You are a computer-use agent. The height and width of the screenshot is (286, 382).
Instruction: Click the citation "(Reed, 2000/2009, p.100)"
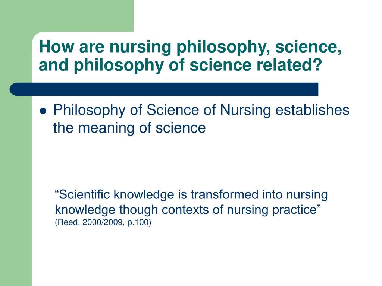click(103, 223)
